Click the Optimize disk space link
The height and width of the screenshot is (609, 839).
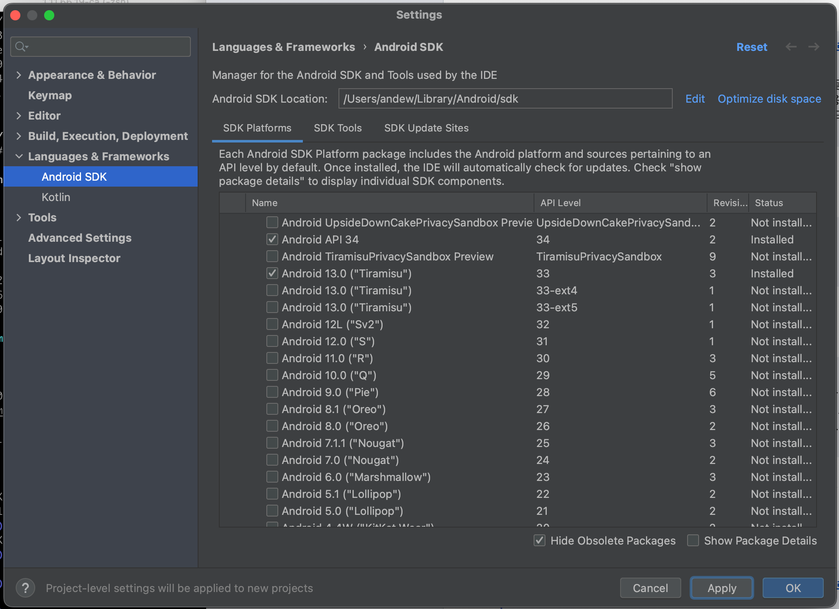[769, 99]
